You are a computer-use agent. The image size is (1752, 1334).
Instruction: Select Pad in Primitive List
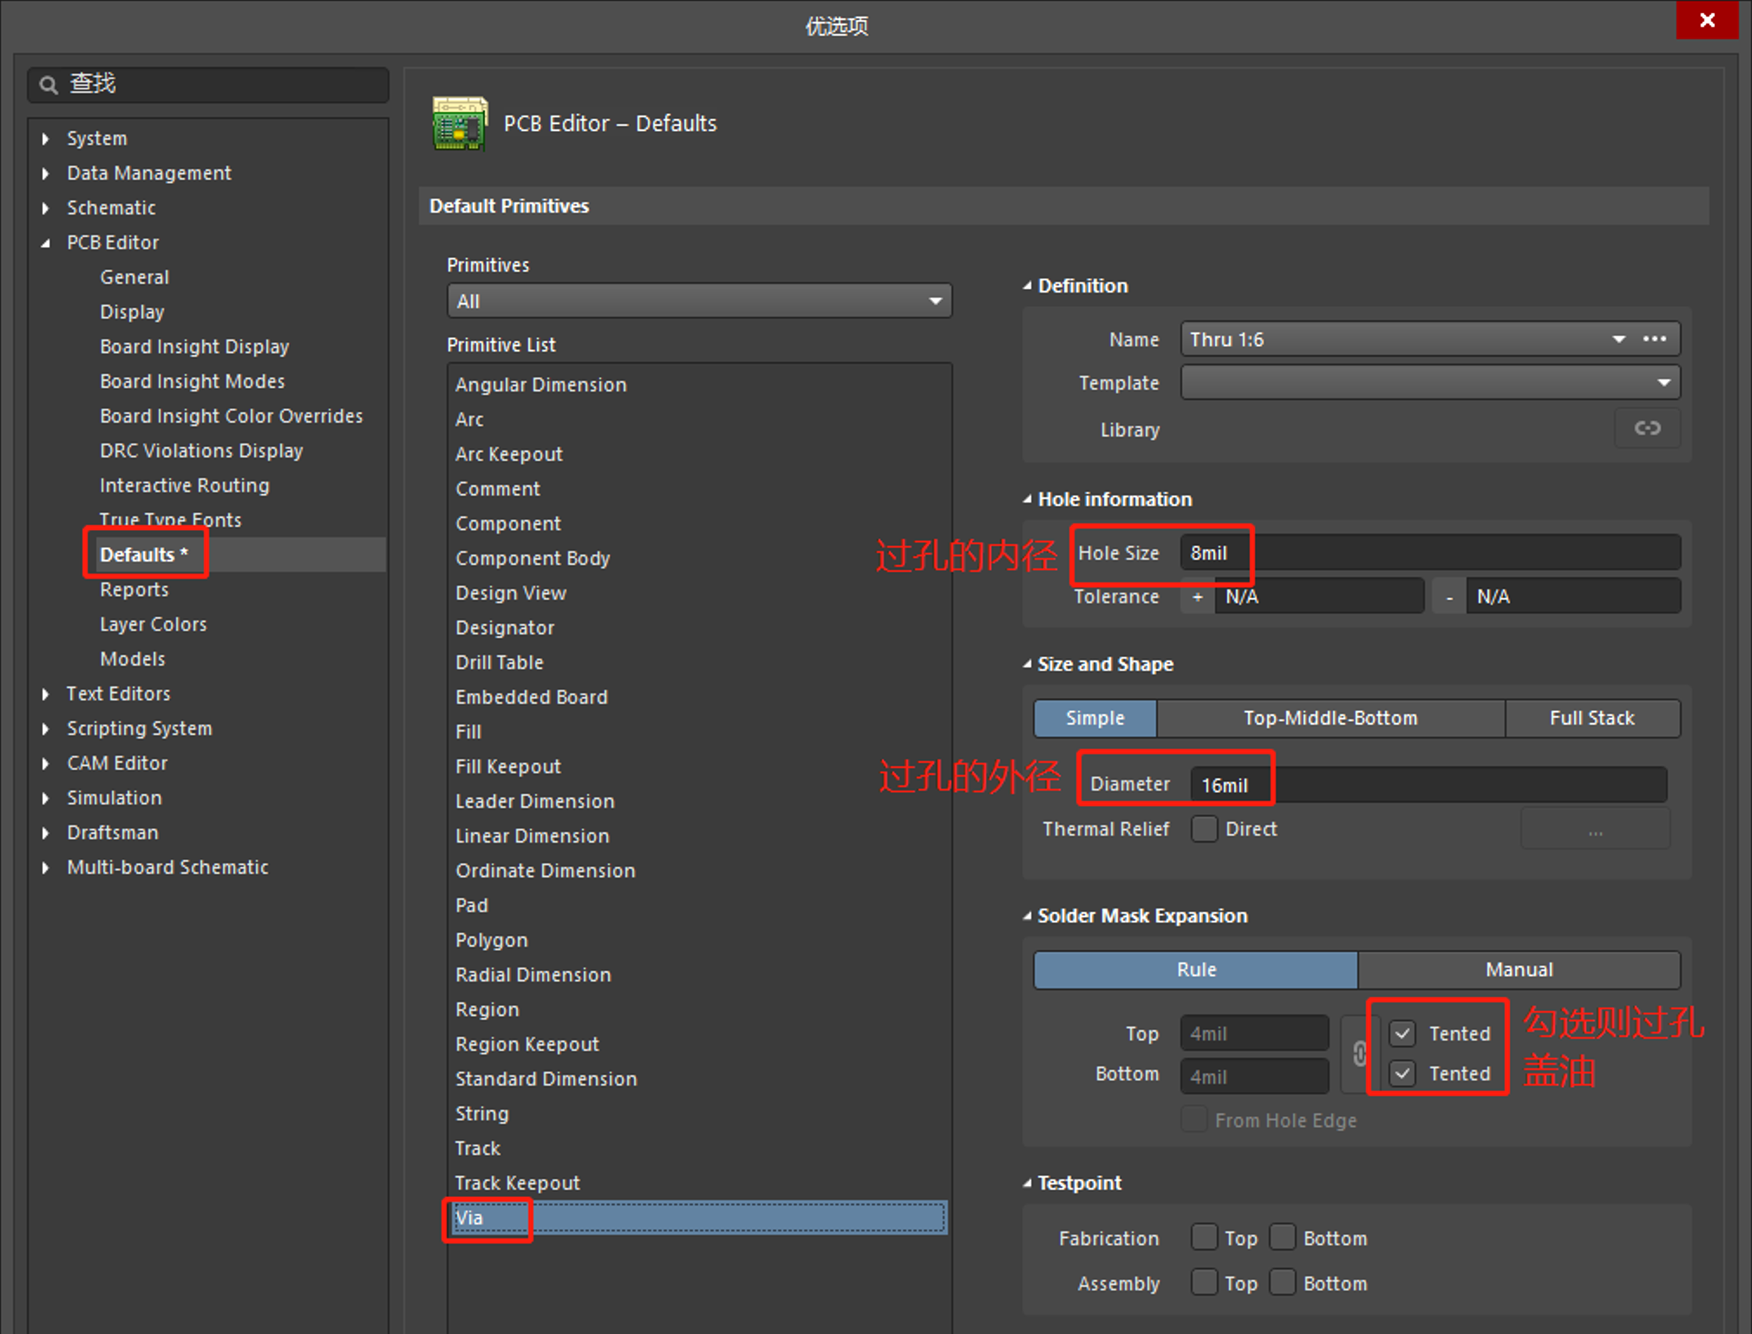point(471,905)
